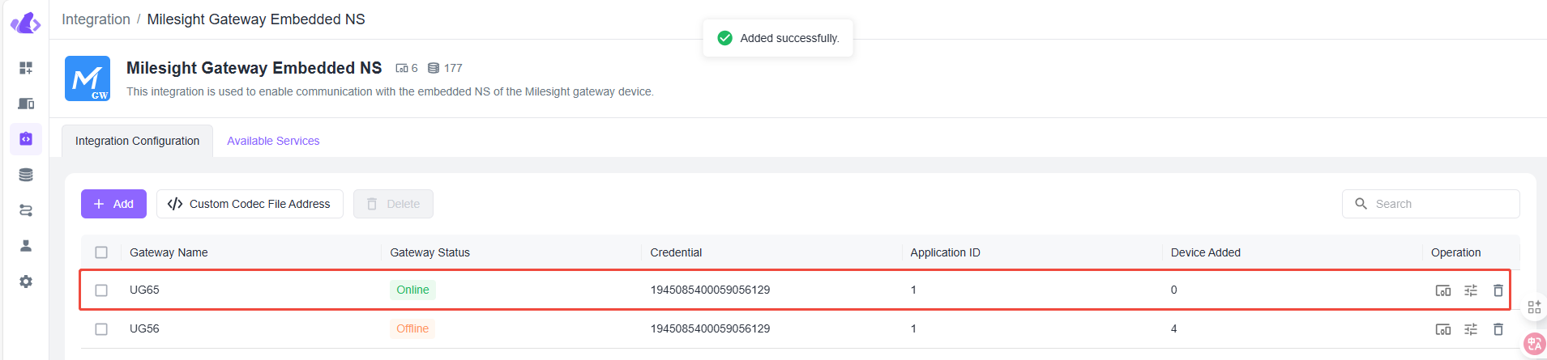
Task: Click the disabled Delete button
Action: tap(393, 204)
